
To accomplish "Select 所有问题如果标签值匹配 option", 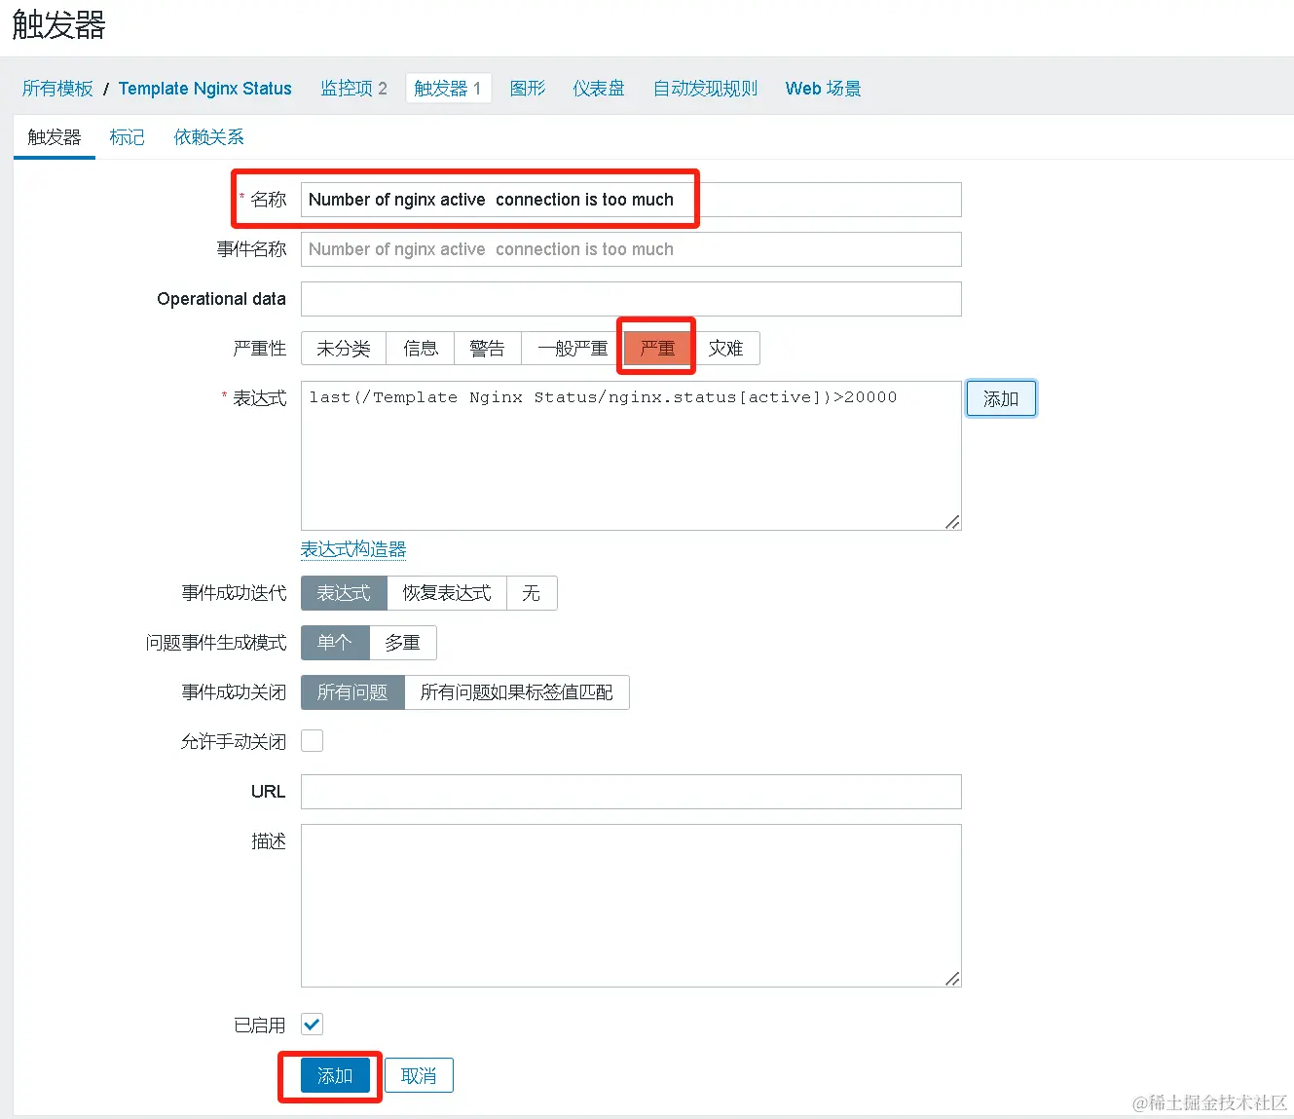I will (x=517, y=692).
